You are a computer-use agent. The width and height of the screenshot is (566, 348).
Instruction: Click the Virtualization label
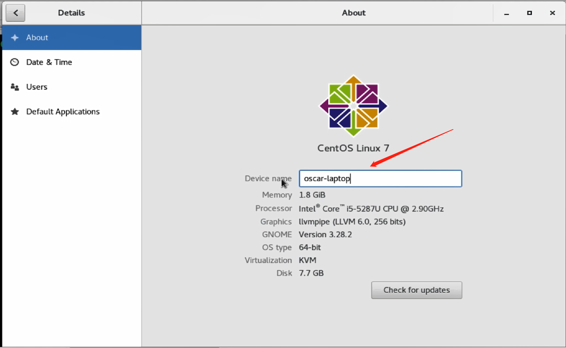(268, 260)
